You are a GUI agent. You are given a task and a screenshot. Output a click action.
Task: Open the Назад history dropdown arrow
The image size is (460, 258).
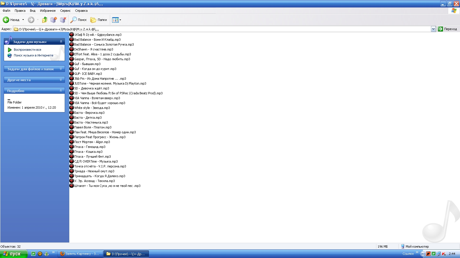[23, 20]
